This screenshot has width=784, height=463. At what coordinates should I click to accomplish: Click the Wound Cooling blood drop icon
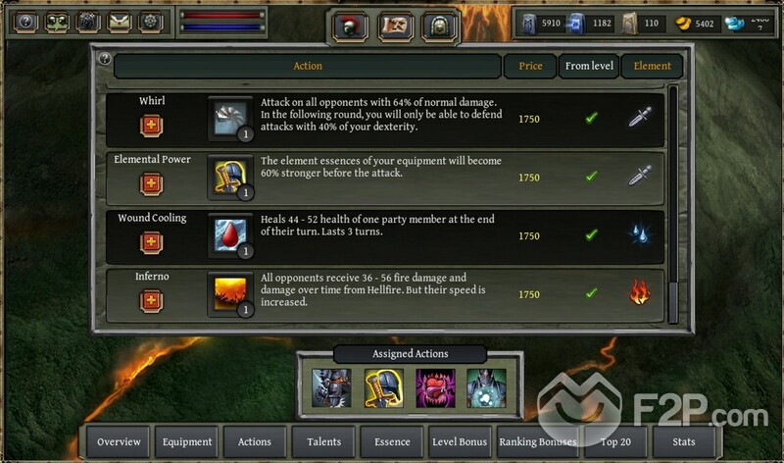(230, 235)
